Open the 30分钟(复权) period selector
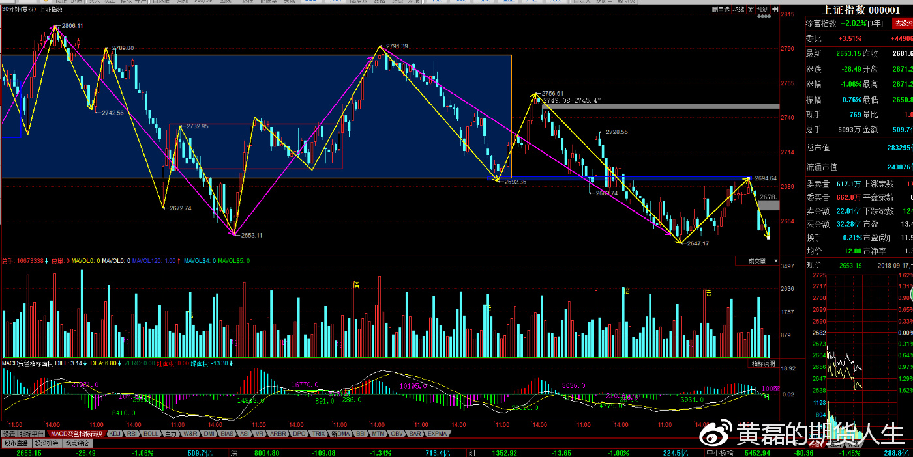The width and height of the screenshot is (913, 457). [19, 10]
